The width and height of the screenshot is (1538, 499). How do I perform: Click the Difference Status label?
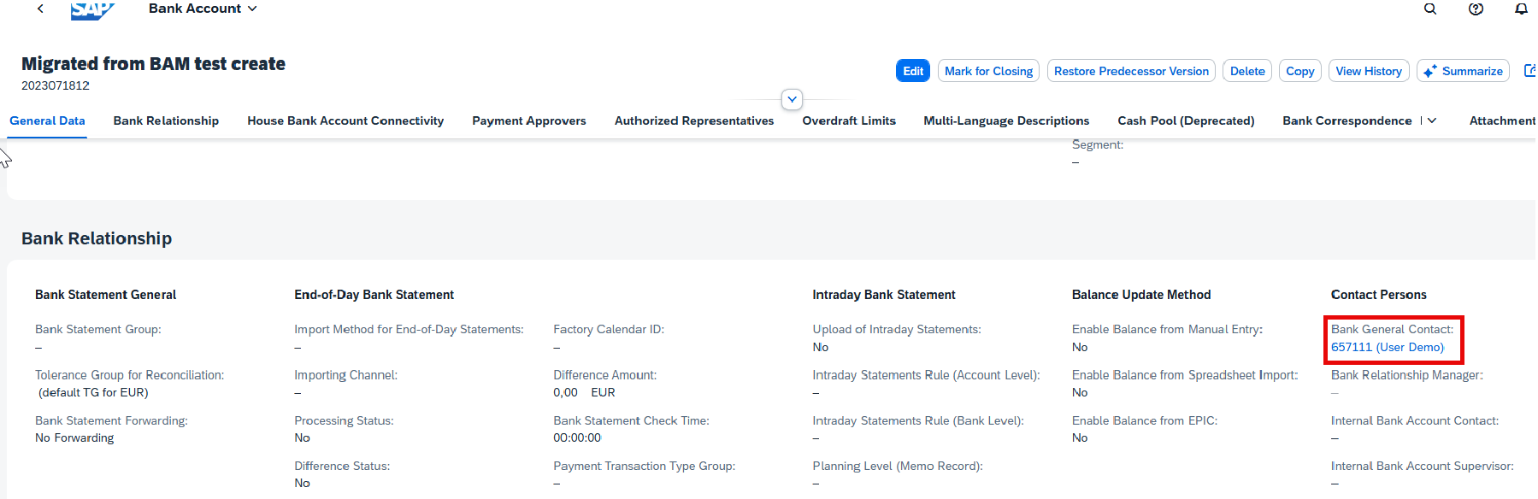click(342, 466)
